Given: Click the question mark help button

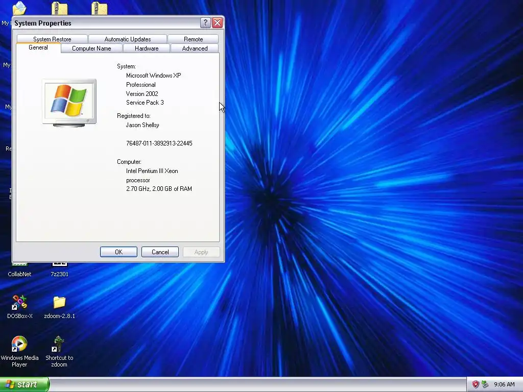Looking at the screenshot, I should point(205,22).
